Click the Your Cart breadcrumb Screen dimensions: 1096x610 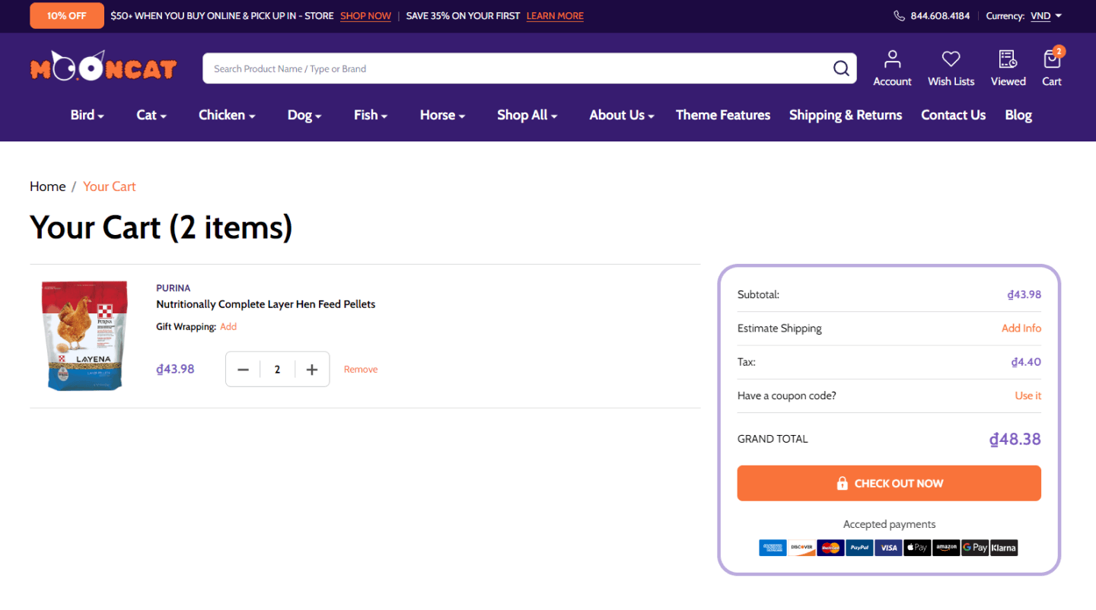point(110,186)
